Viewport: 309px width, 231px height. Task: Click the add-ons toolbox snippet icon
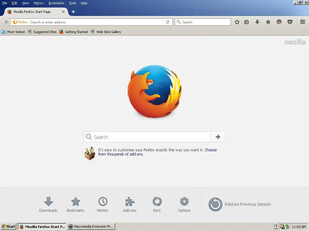click(x=90, y=153)
